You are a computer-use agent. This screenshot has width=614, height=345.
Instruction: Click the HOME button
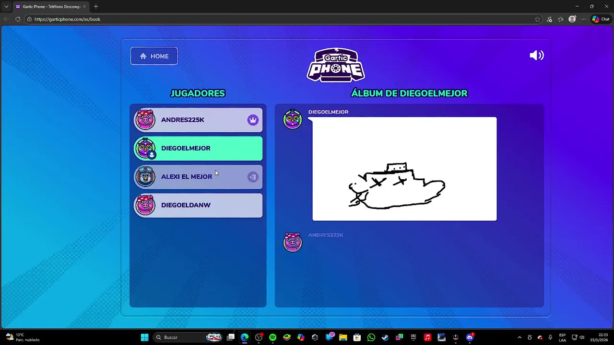point(154,56)
